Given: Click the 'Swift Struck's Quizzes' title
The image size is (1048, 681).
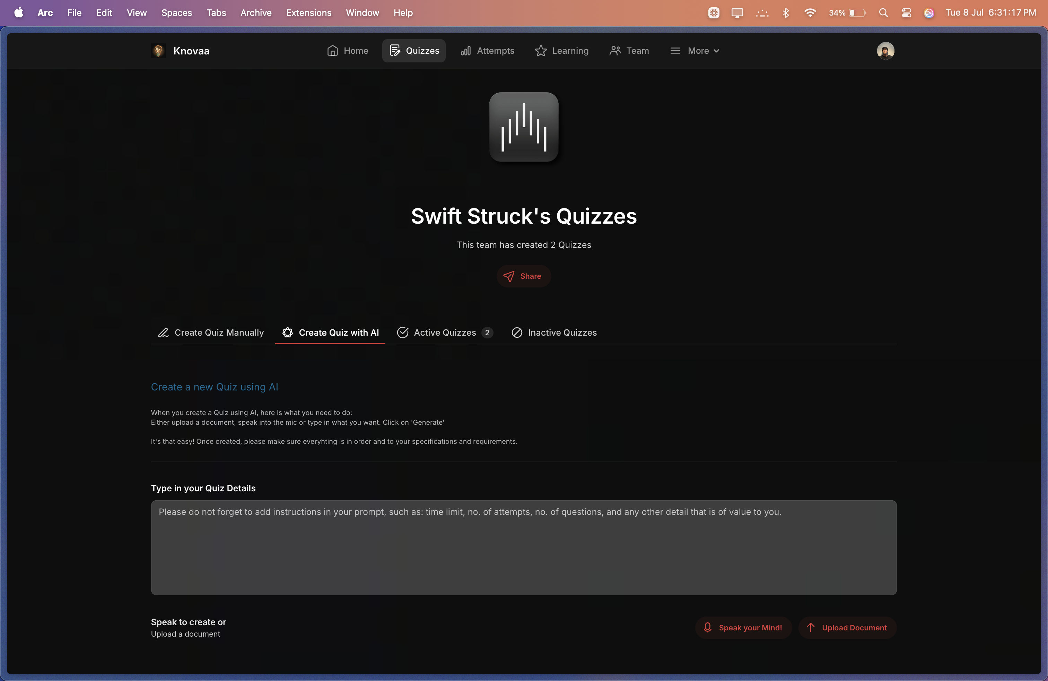Looking at the screenshot, I should [x=524, y=216].
